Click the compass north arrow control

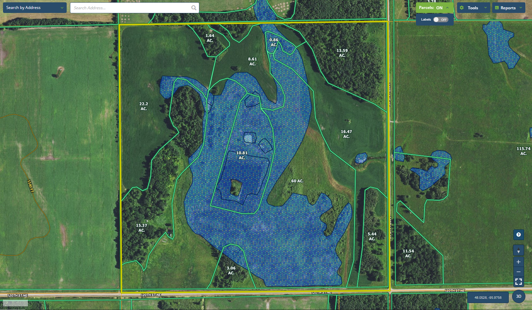pos(518,250)
